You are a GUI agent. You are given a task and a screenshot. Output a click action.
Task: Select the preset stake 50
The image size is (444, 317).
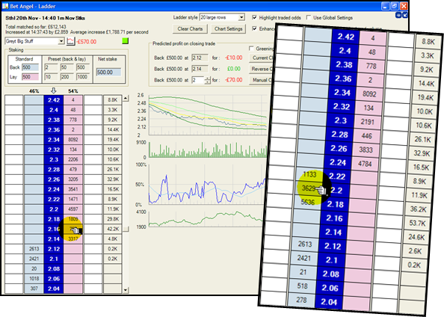coord(67,67)
